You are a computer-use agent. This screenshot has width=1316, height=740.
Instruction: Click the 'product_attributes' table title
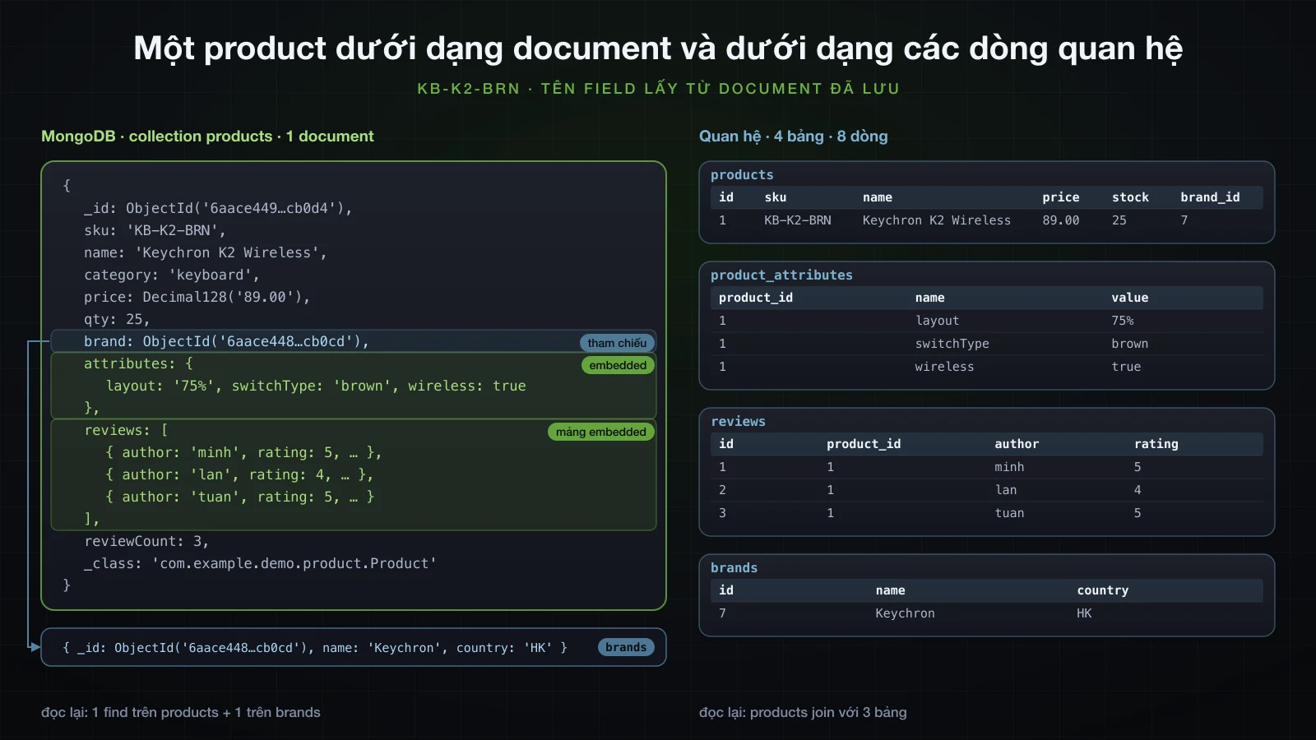tap(781, 275)
